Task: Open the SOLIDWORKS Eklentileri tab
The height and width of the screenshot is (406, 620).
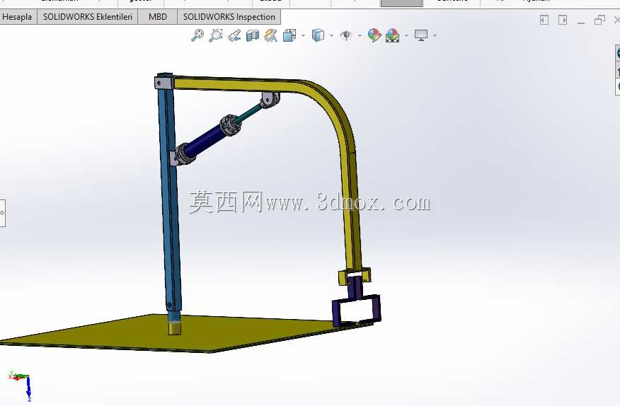Action: [87, 17]
